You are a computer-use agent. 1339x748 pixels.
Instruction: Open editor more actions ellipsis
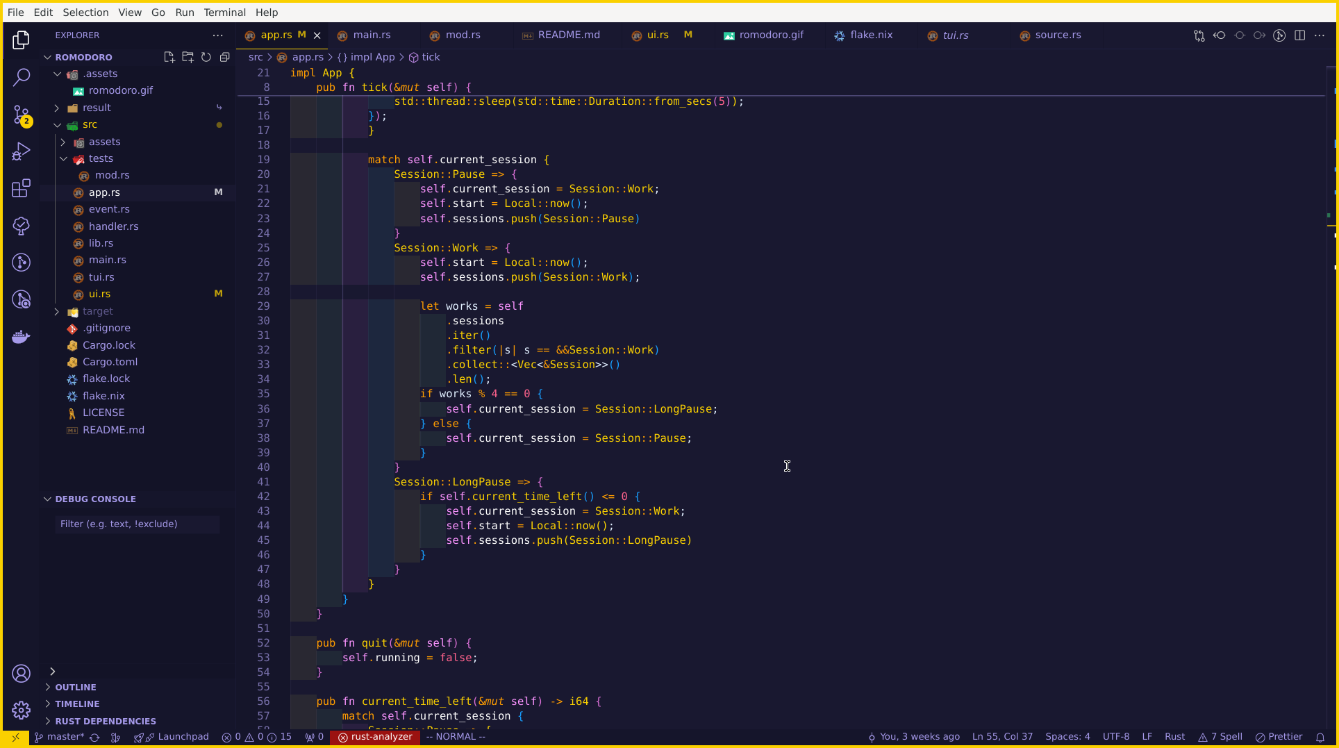pos(1320,35)
